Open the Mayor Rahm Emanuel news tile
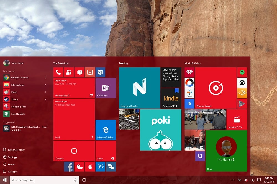Viewport: 277px width, 184px height. coord(171,77)
